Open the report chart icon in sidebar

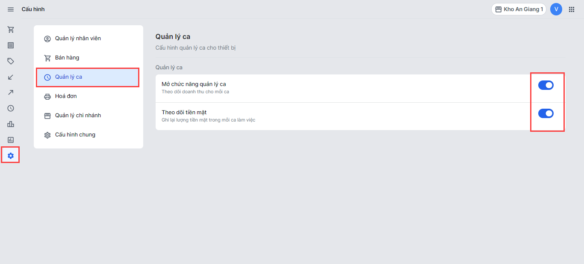(11, 140)
